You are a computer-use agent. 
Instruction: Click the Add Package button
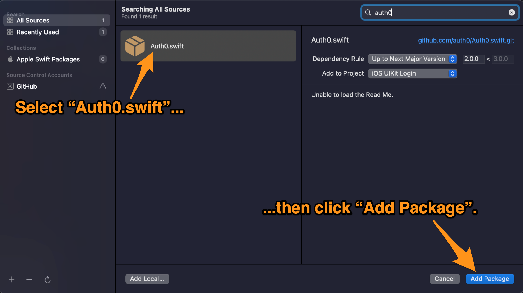tap(491, 279)
